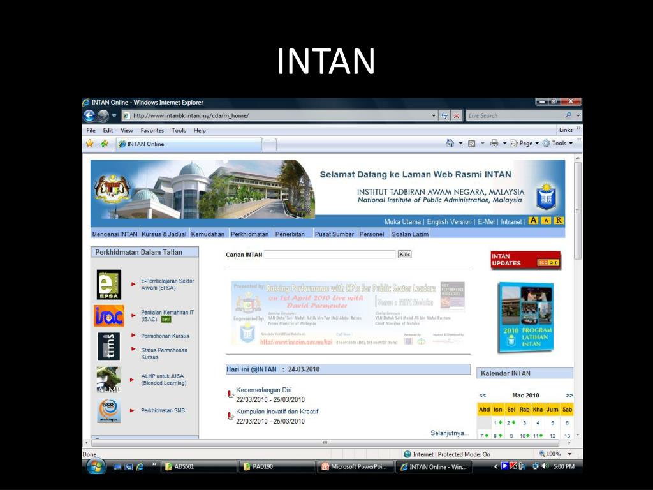Screen dimensions: 653x490
Task: Click the Klik search button
Action: pos(404,254)
